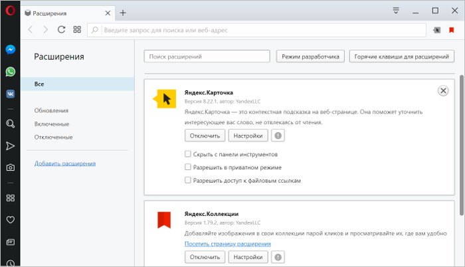Open VK messenger in the sidebar
This screenshot has height=267, width=465.
click(11, 94)
